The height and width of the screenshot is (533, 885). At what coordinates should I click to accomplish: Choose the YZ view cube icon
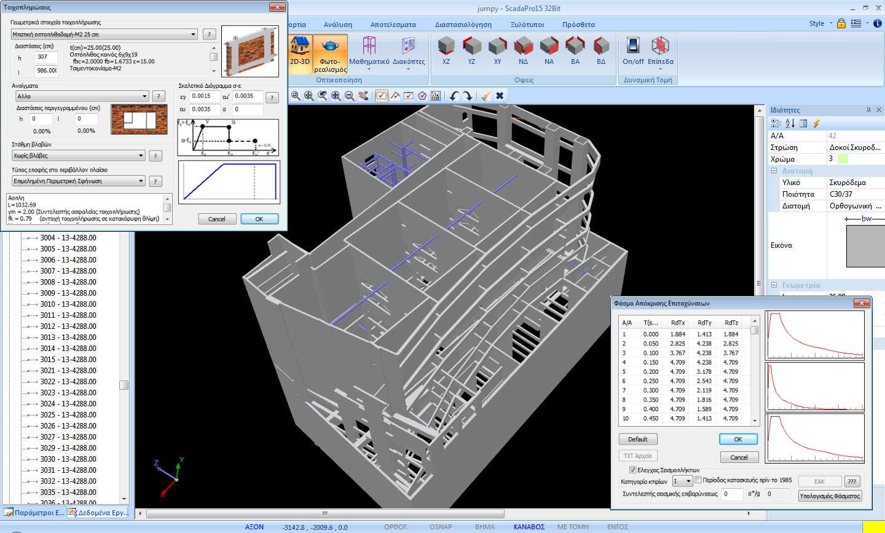tap(471, 50)
